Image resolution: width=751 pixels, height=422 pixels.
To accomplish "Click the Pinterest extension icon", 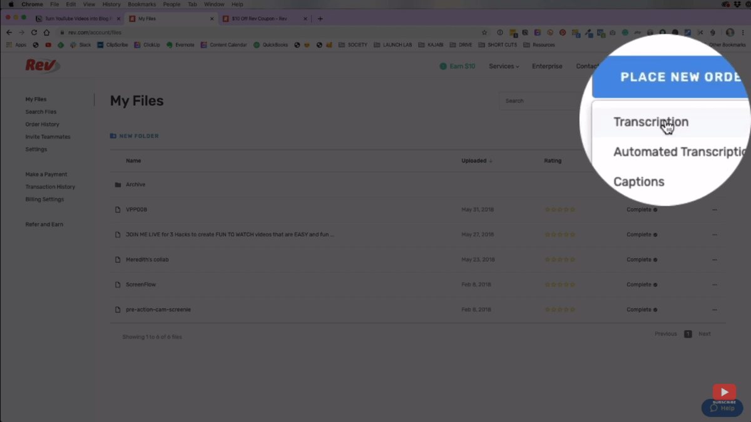I will [x=563, y=33].
